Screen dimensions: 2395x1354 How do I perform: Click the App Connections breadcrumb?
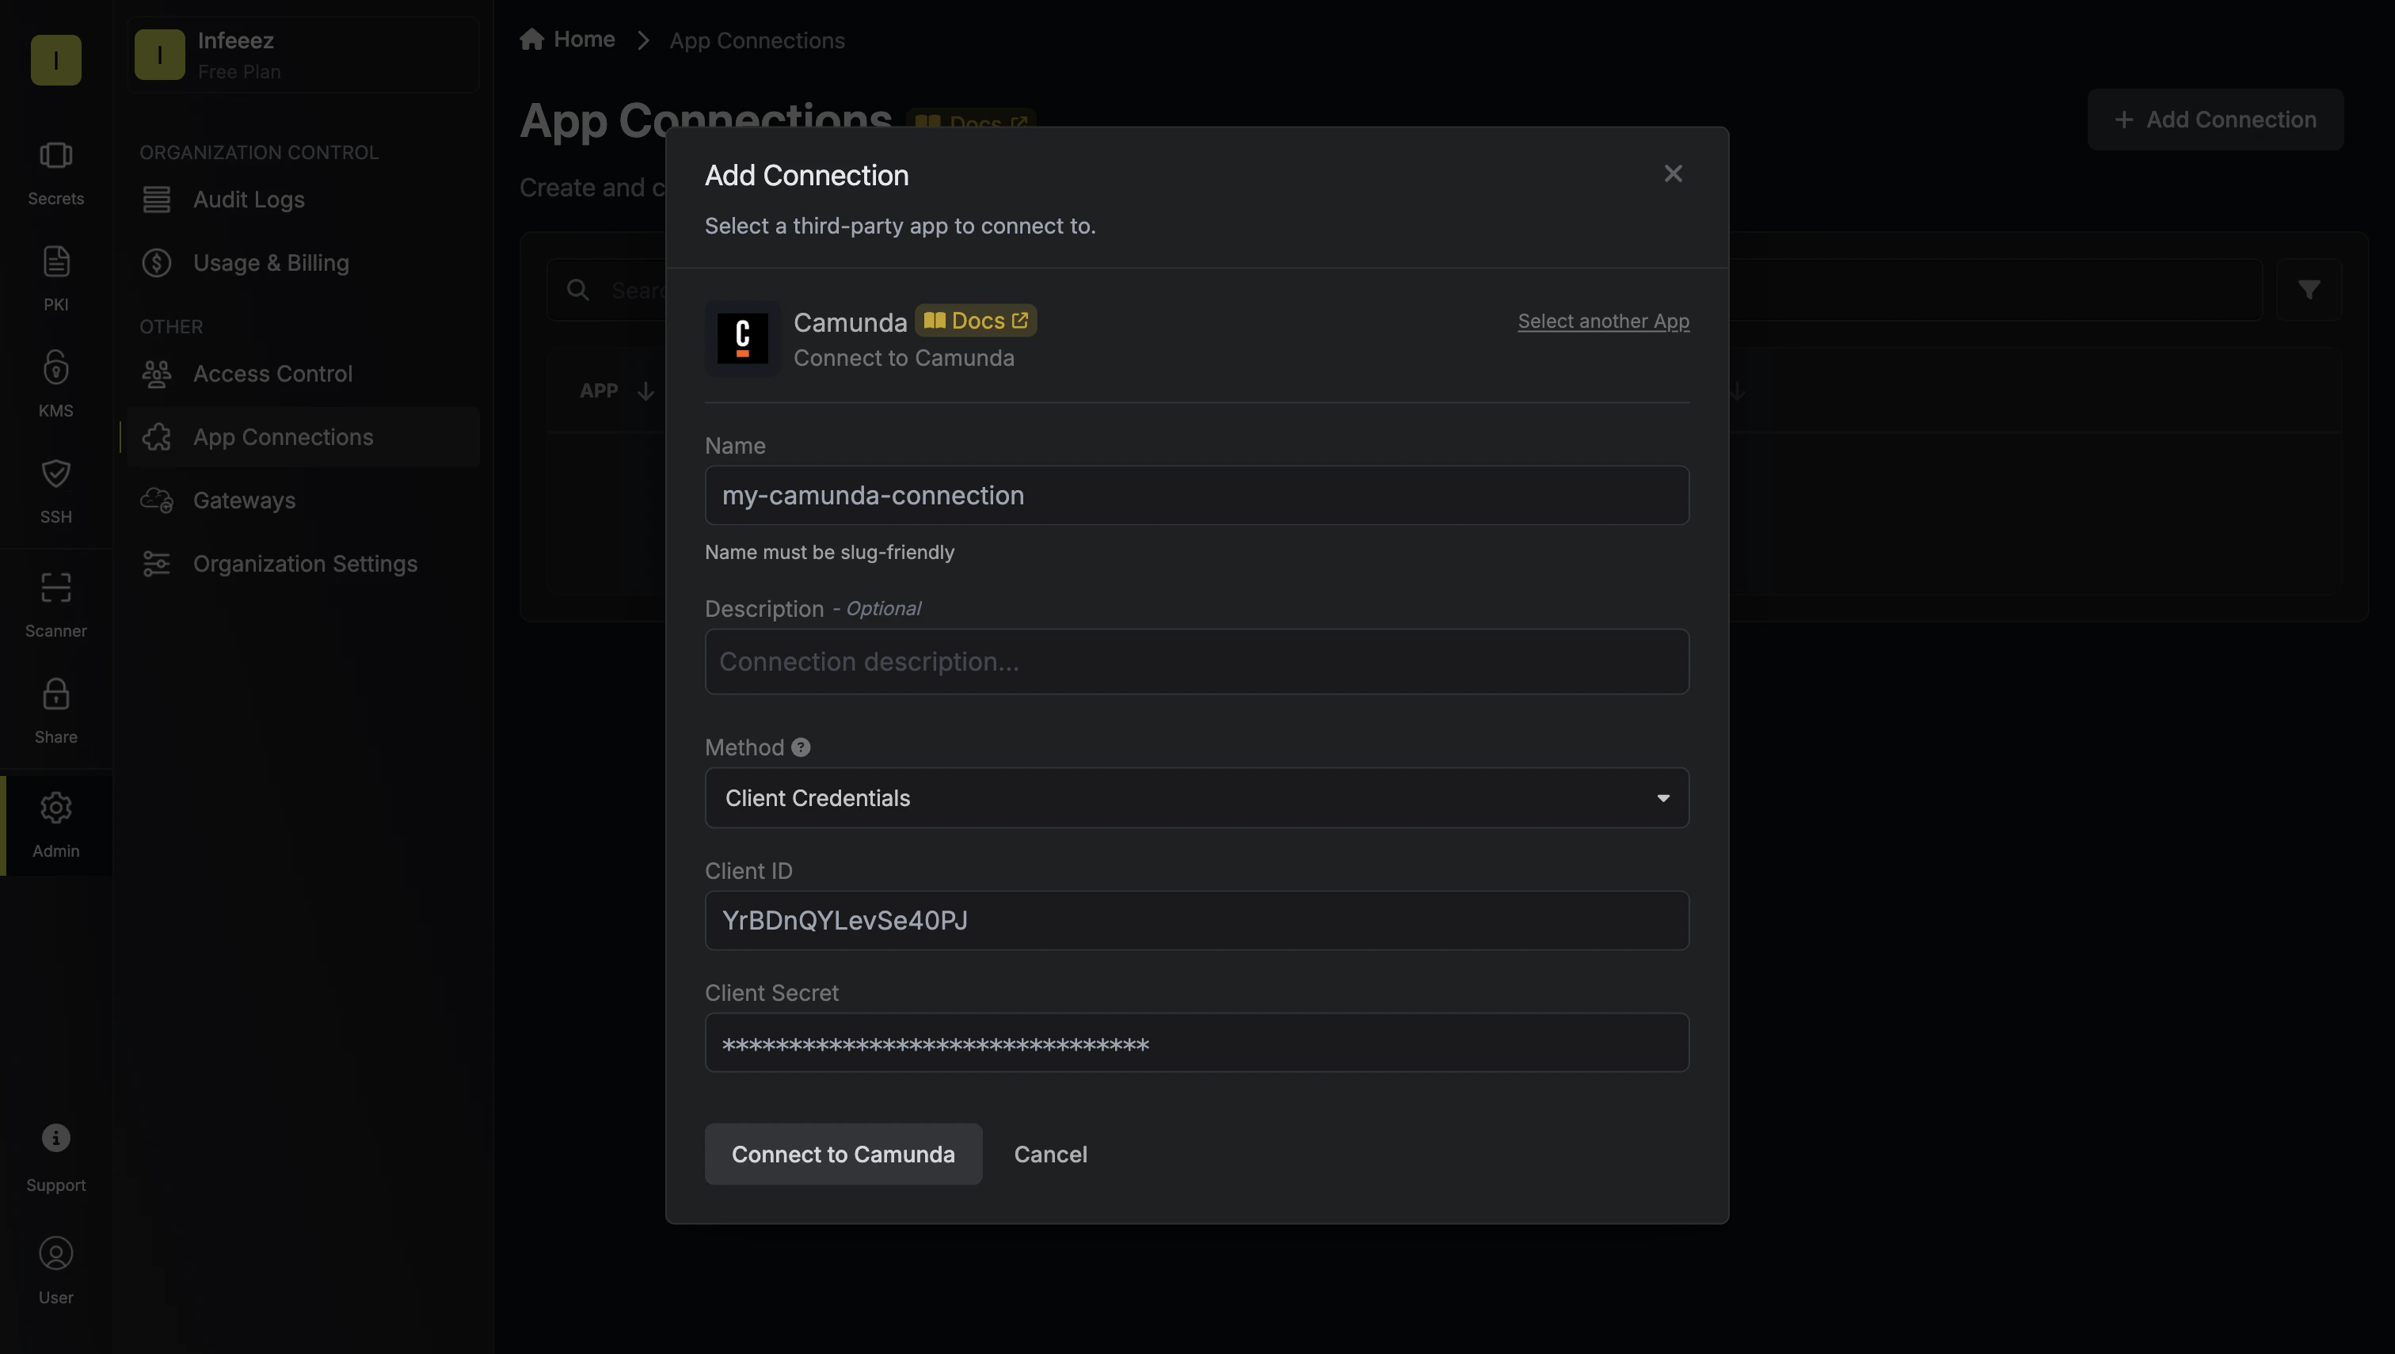point(757,40)
